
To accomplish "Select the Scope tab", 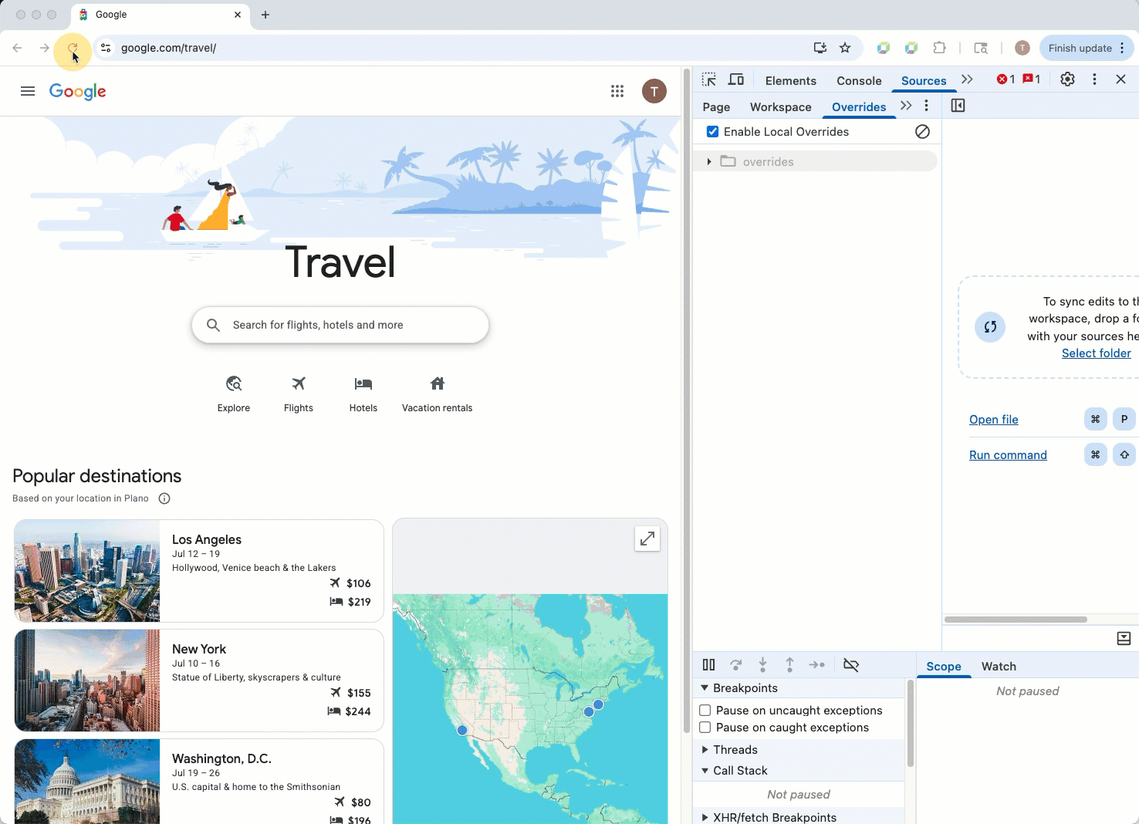I will (944, 667).
